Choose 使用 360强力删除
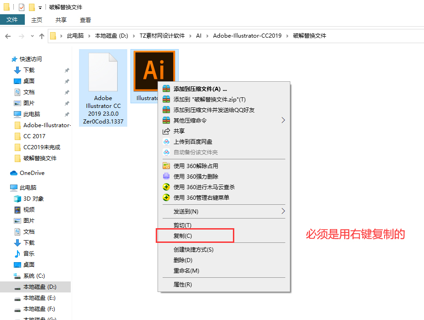This screenshot has height=320, width=424. 224,176
